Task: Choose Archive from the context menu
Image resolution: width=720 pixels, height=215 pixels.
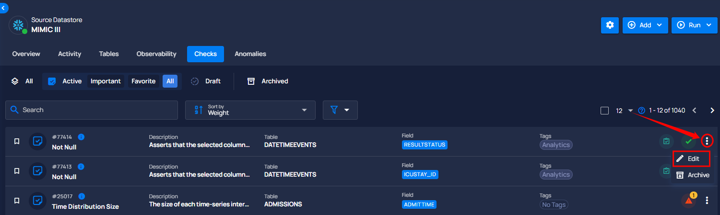Action: tap(693, 175)
